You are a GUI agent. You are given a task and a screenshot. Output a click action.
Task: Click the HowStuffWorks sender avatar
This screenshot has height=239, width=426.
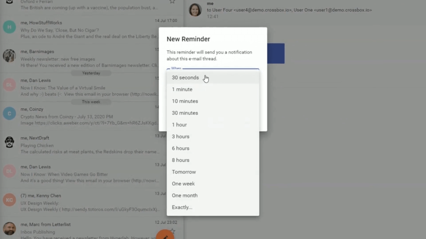coord(9,27)
